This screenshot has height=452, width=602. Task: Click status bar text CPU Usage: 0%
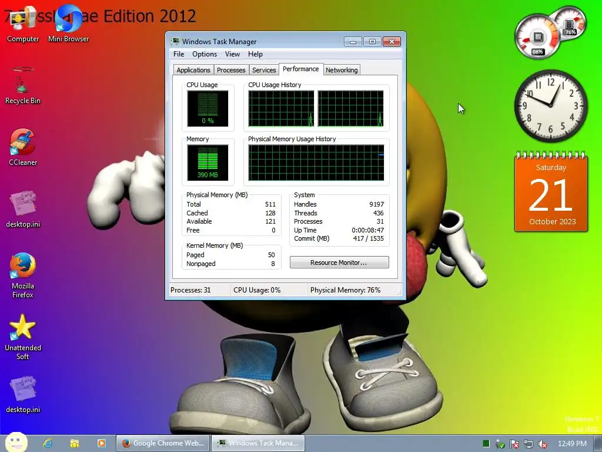click(x=257, y=290)
